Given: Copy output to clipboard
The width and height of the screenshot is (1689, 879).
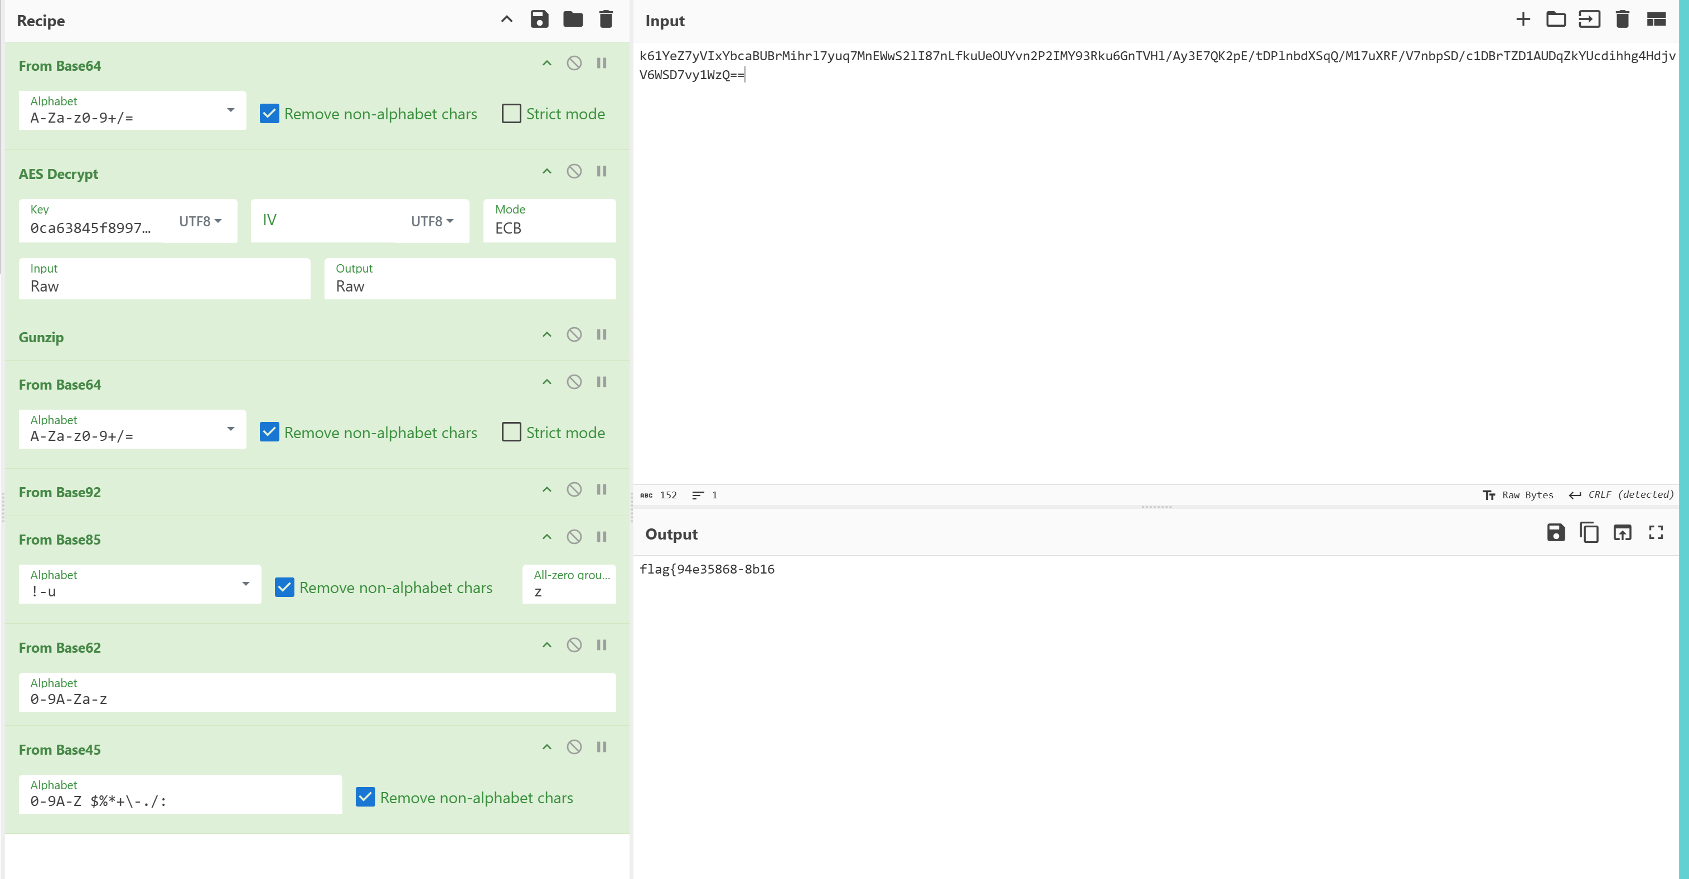Looking at the screenshot, I should pos(1589,533).
